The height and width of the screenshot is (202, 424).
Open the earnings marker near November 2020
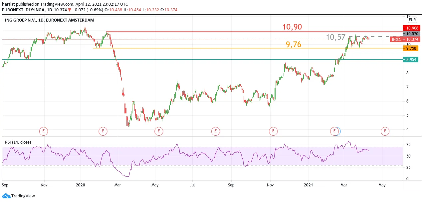(273, 131)
